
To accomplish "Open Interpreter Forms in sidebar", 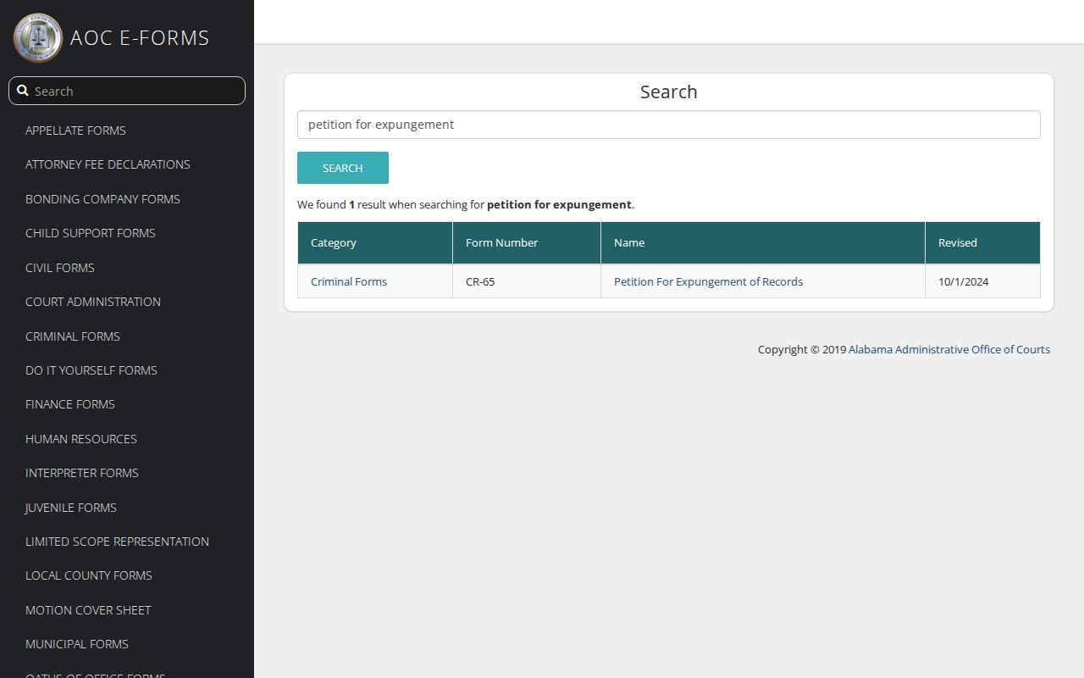I will [x=82, y=473].
